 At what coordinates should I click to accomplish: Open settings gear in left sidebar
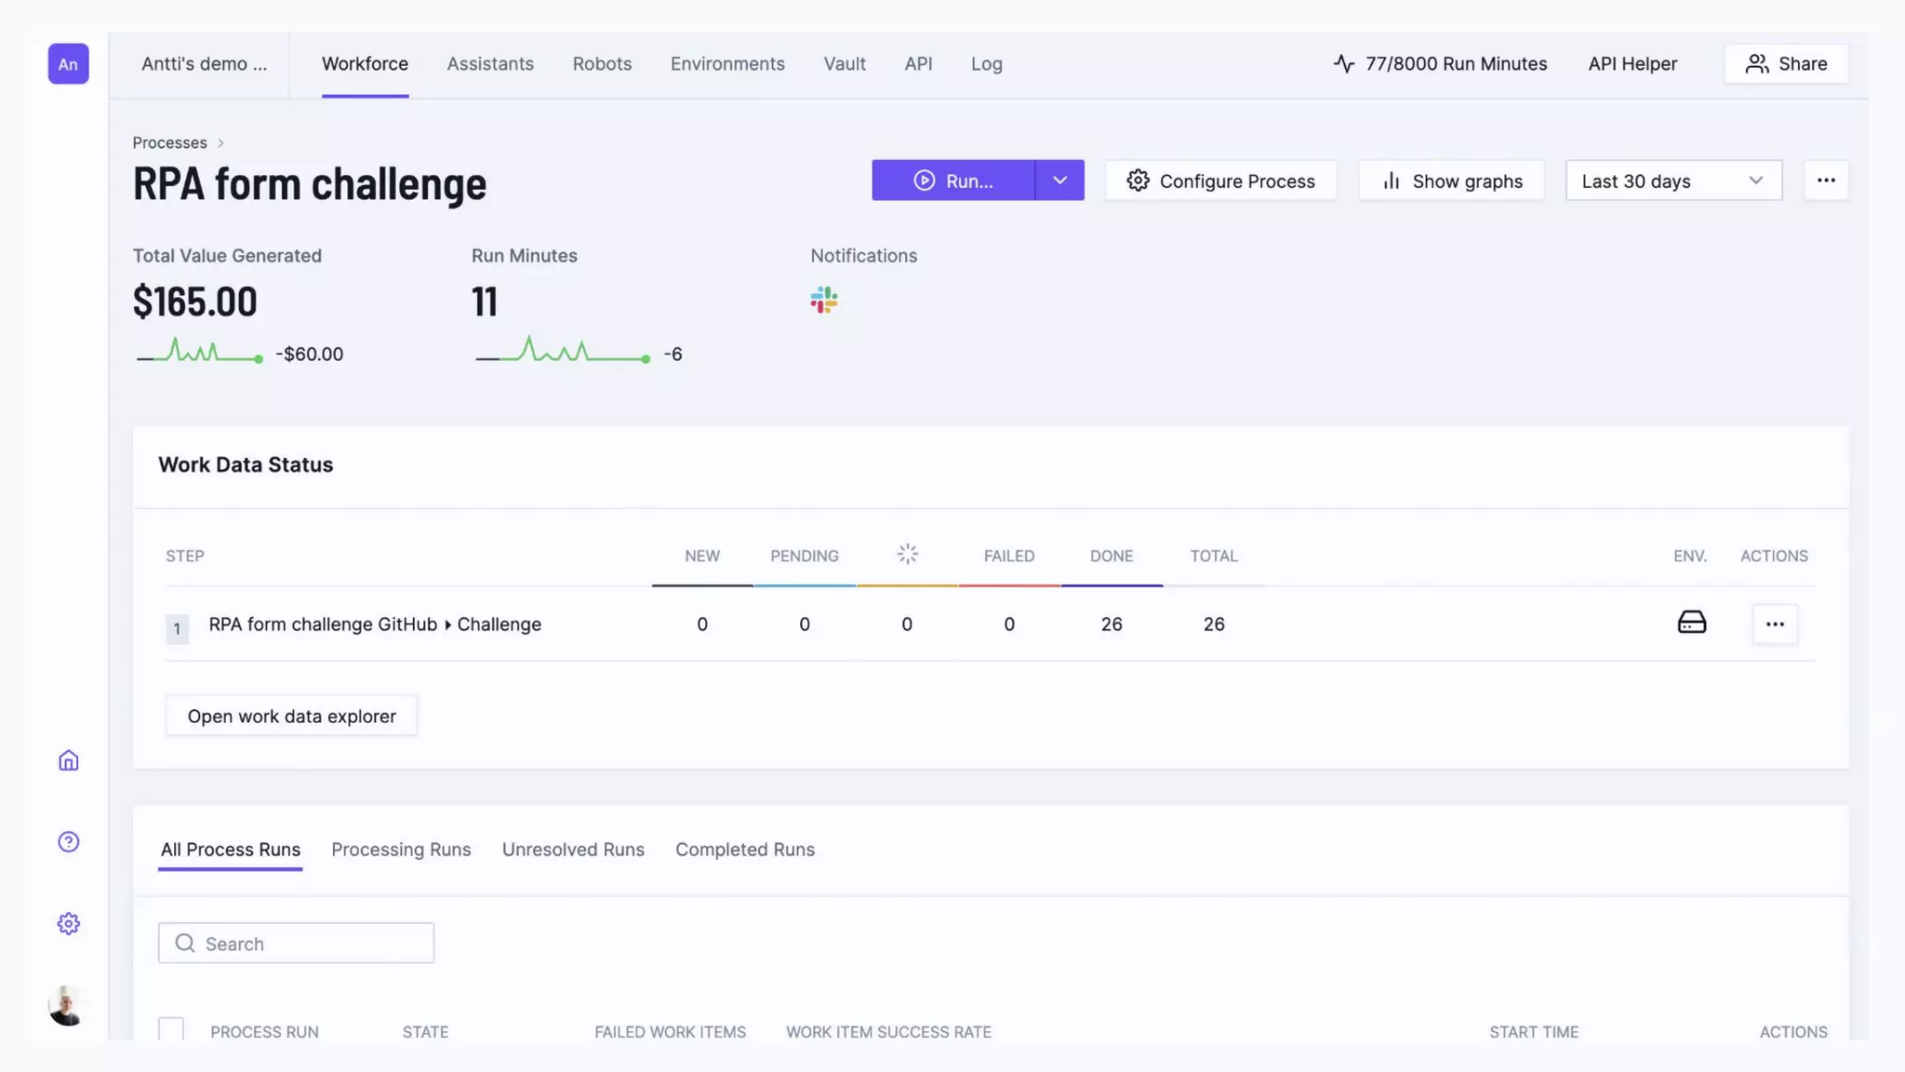[x=68, y=923]
